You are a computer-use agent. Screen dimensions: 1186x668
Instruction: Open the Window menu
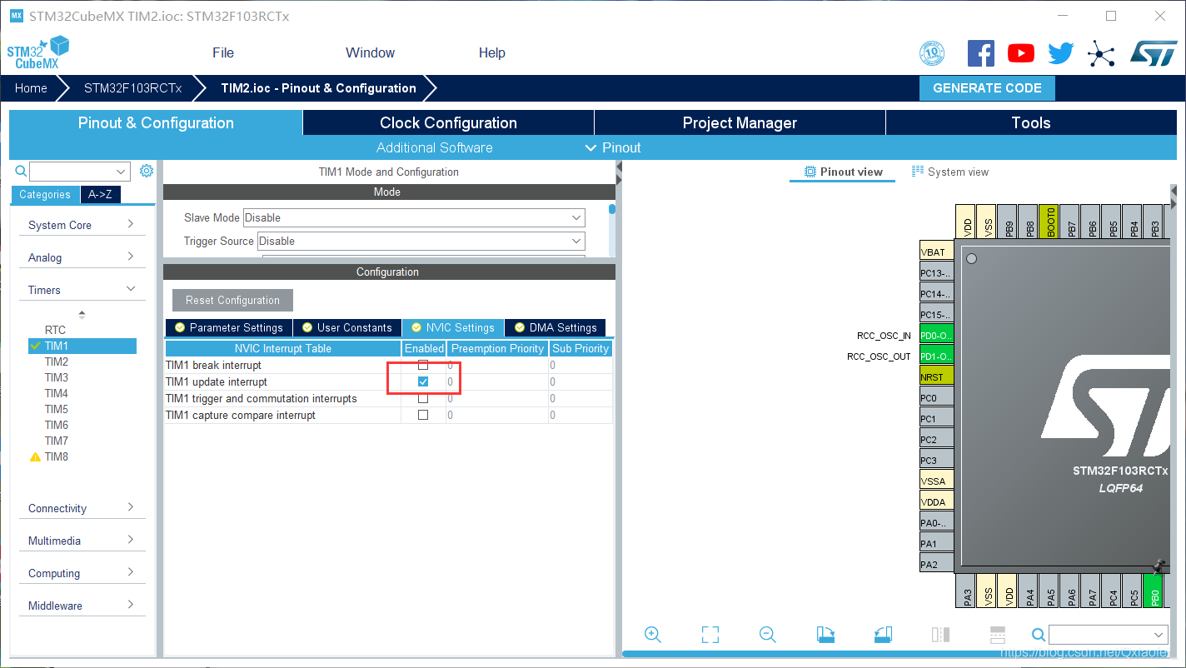click(370, 52)
